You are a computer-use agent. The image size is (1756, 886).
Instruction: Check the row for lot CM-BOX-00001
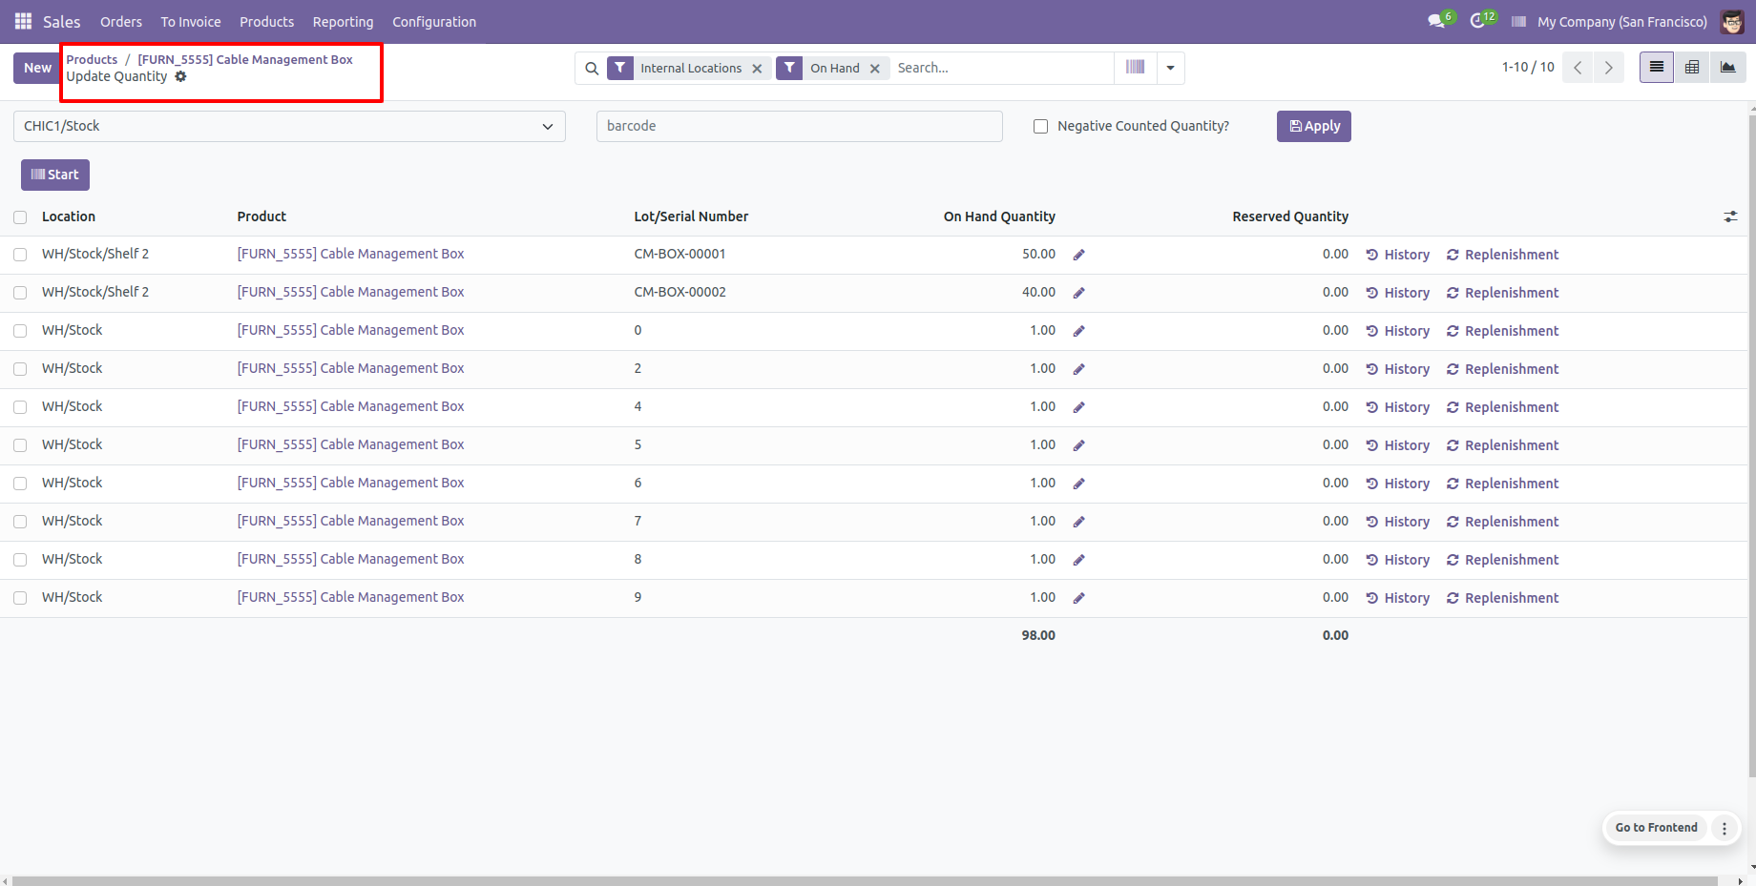(20, 255)
